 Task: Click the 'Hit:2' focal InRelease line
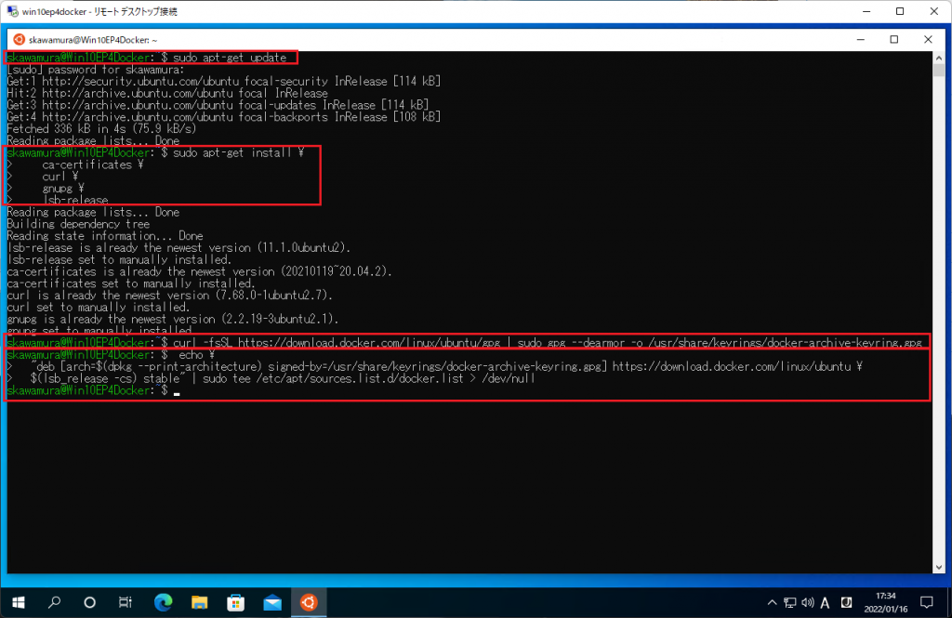coord(167,94)
